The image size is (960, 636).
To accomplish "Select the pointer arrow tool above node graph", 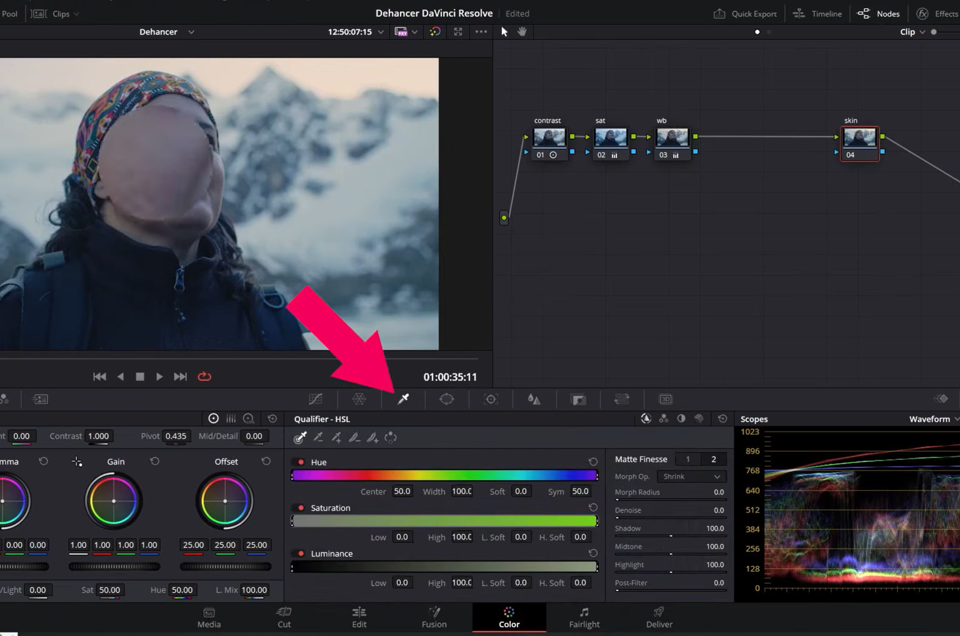I will point(504,31).
